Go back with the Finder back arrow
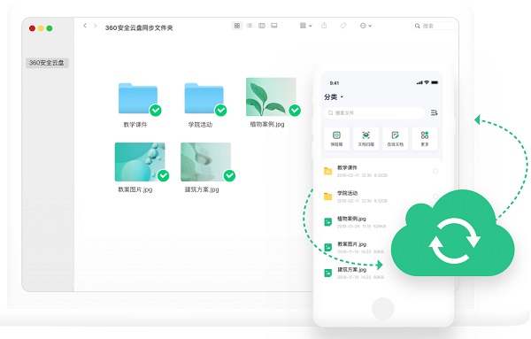This screenshot has height=339, width=531. (x=85, y=26)
